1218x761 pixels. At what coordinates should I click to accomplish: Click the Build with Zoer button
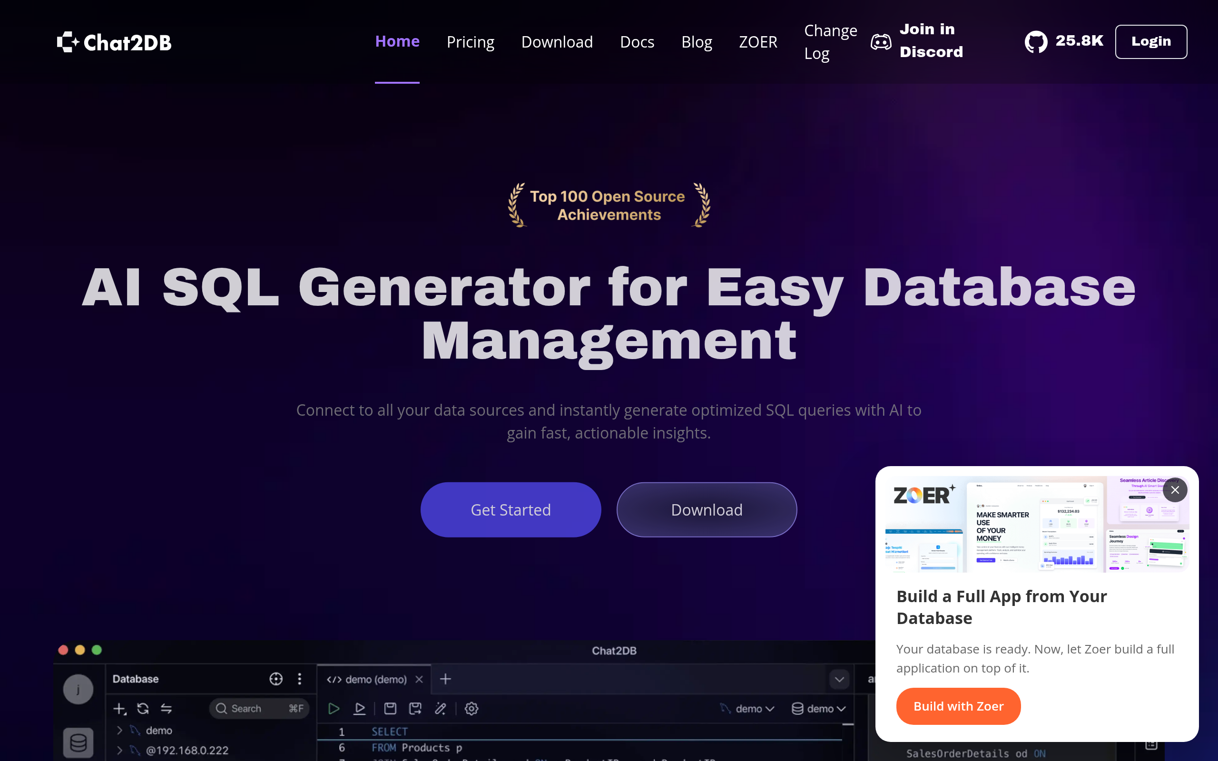tap(958, 706)
